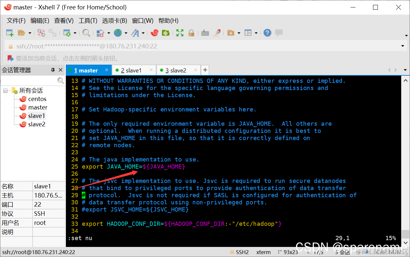Expand the Encoding globe dropdown arrow
The width and height of the screenshot is (410, 257).
[x=126, y=33]
